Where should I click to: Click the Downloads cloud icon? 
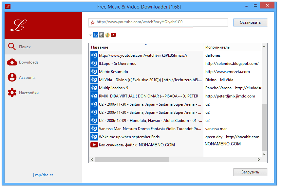pos(12,62)
